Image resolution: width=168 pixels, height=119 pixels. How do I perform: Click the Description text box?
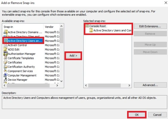[84, 102]
